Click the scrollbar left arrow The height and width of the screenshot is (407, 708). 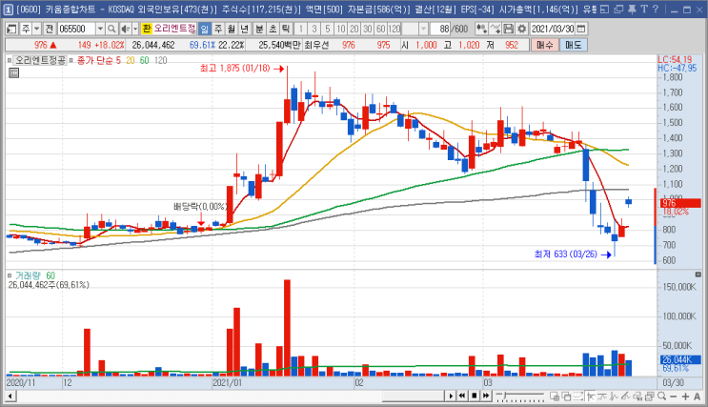(x=10, y=397)
